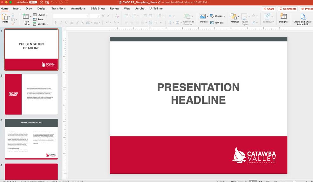
Task: Open the Slide Show tab
Action: tap(98, 9)
